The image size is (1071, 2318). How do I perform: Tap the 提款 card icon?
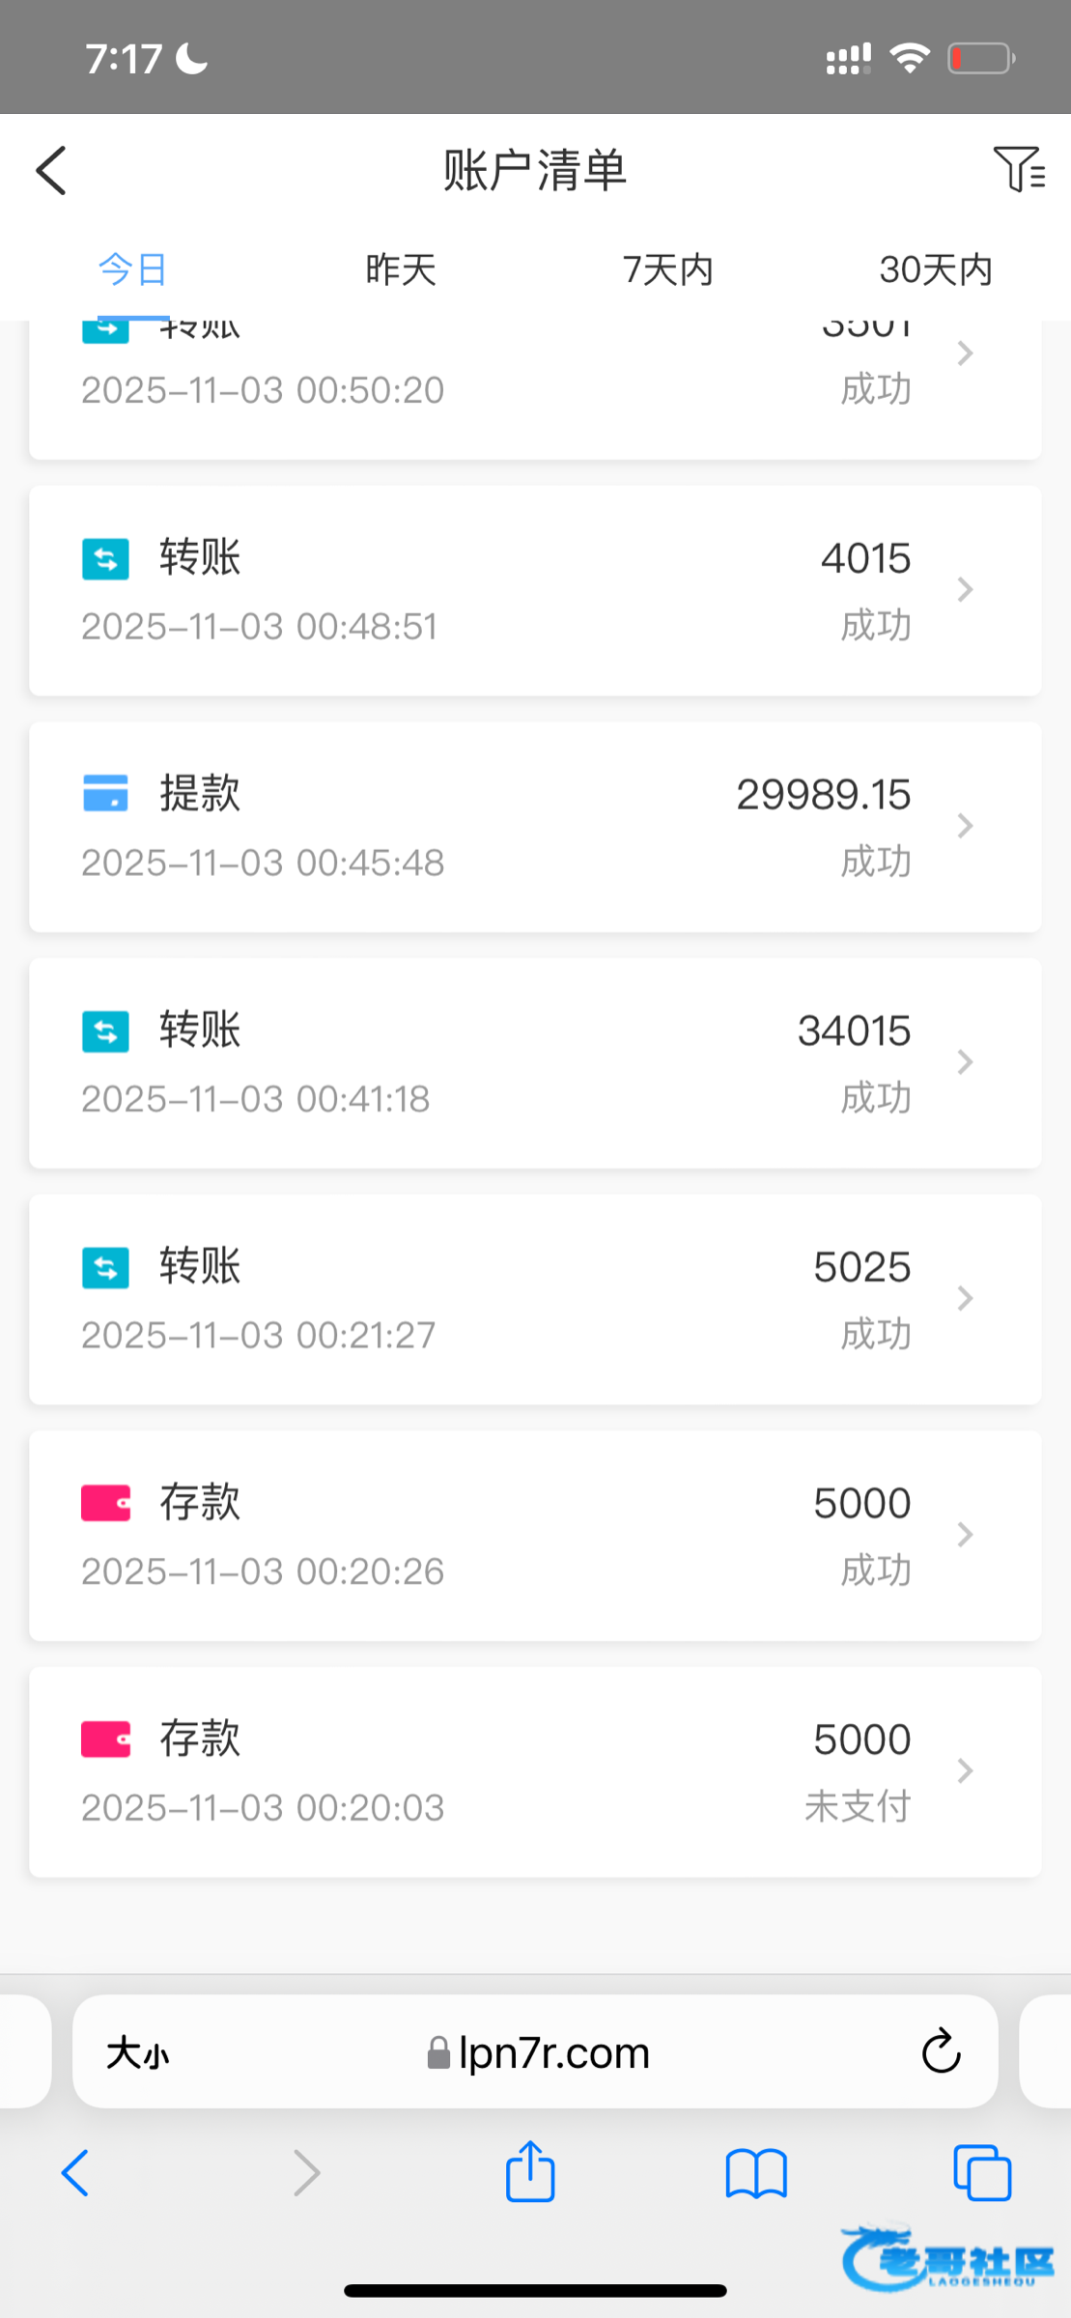point(105,793)
